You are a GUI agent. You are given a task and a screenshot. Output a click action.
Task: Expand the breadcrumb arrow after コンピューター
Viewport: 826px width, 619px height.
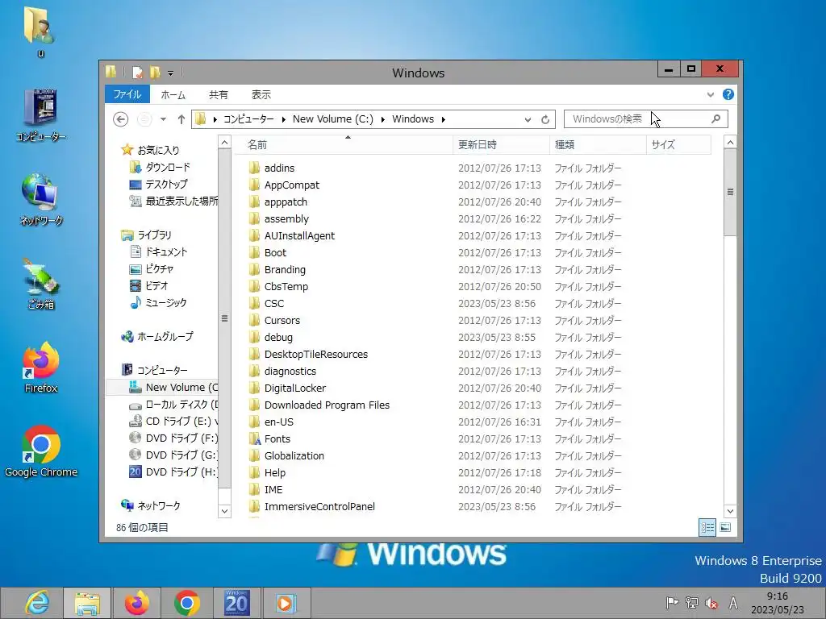click(x=283, y=119)
